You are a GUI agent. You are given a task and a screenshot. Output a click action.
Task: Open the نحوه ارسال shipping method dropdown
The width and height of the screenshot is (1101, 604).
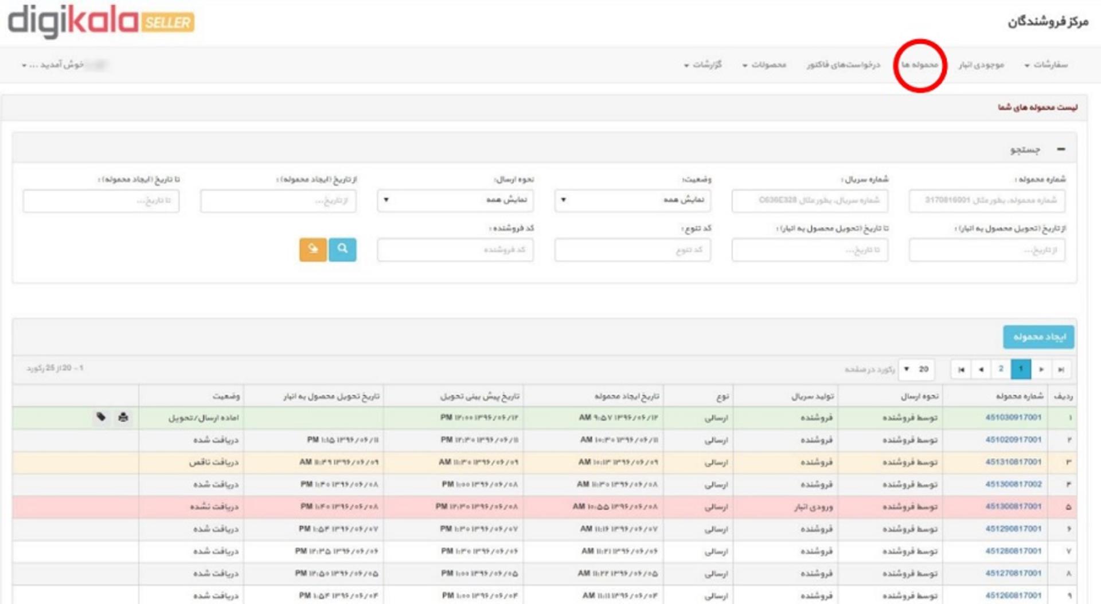point(455,200)
